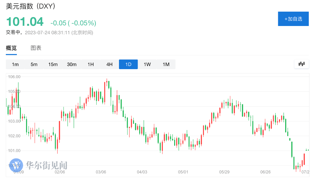Select the 1m timeframe
The image size is (314, 182).
pyautogui.click(x=15, y=64)
